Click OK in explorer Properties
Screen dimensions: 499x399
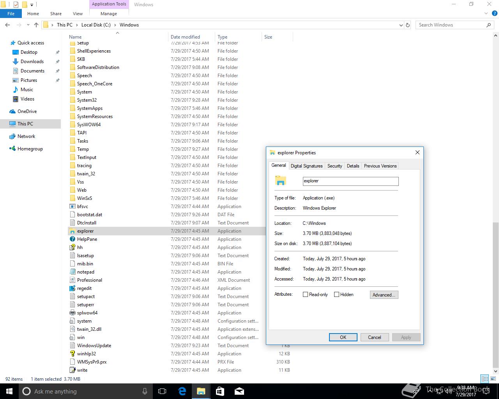(x=343, y=337)
